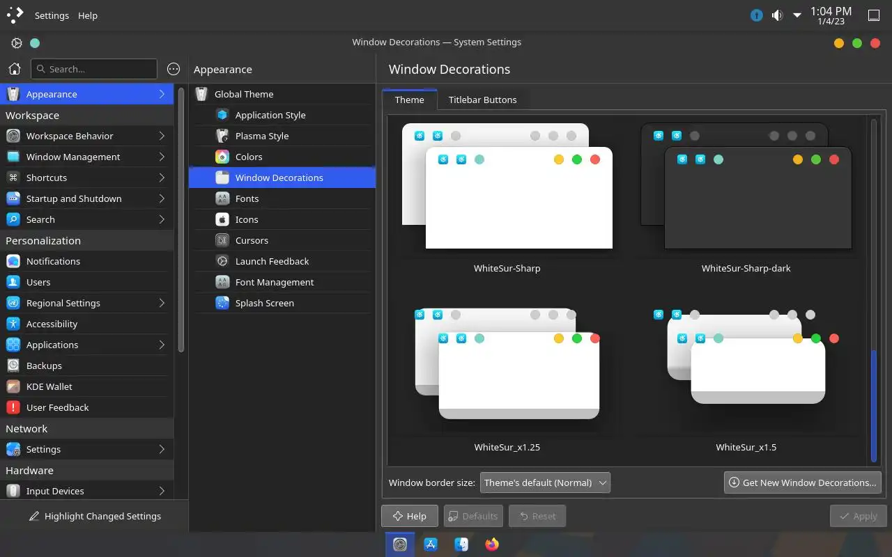The width and height of the screenshot is (892, 557).
Task: Click the blue update notifier tray icon
Action: pos(757,15)
